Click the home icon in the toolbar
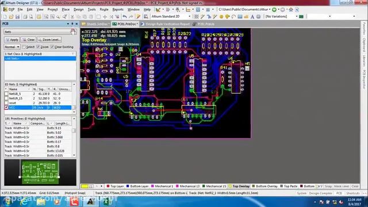 click(x=291, y=10)
